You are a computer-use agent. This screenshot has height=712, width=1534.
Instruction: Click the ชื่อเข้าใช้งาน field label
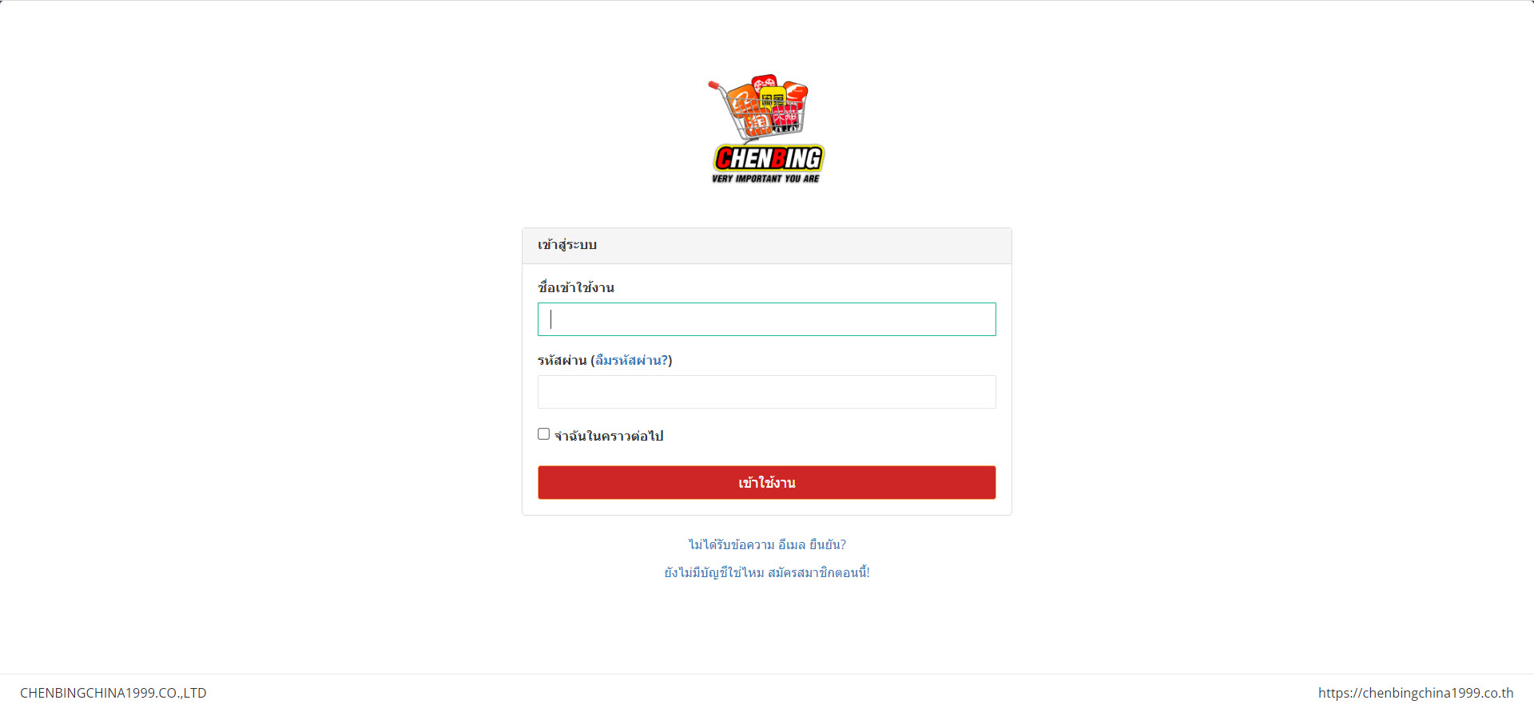coord(576,287)
